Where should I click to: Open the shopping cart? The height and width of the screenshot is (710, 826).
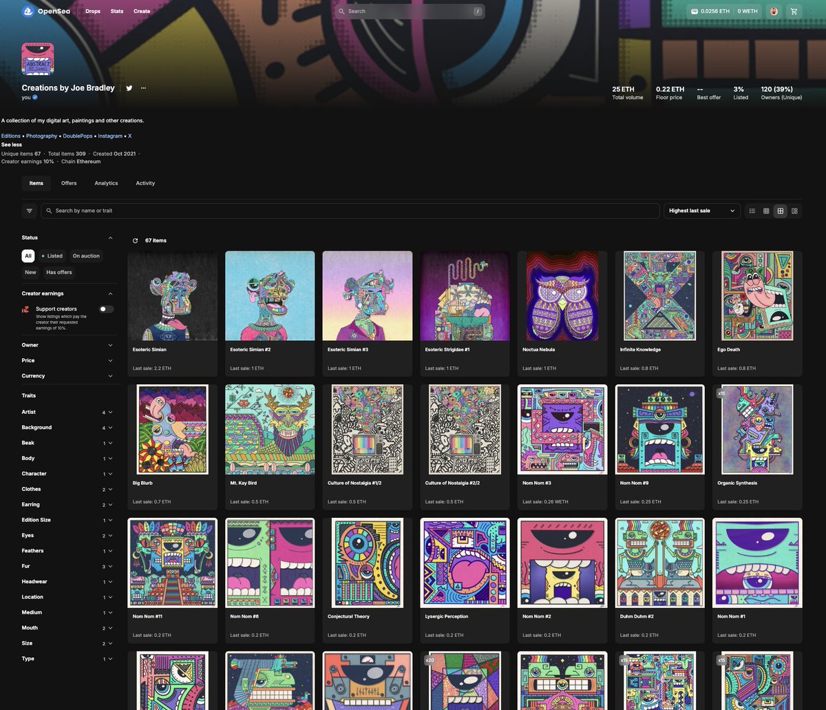click(x=794, y=11)
